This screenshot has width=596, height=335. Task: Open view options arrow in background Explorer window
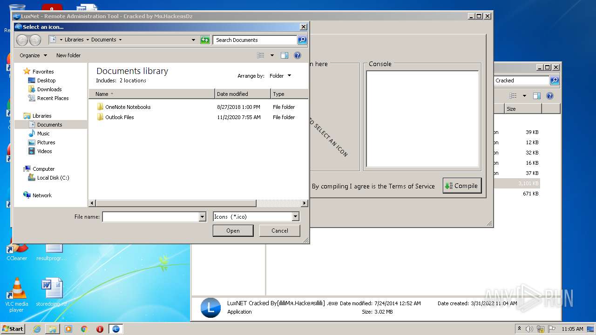tap(524, 96)
